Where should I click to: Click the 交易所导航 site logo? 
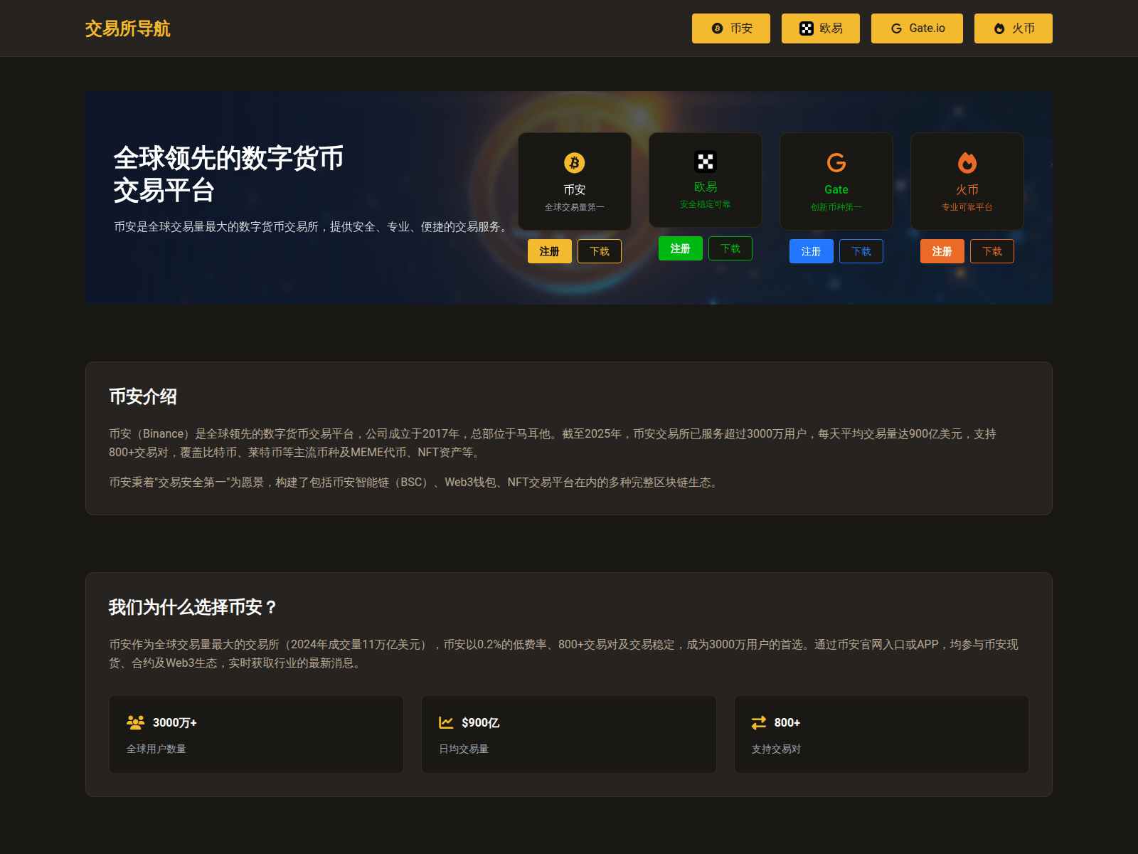[x=127, y=28]
